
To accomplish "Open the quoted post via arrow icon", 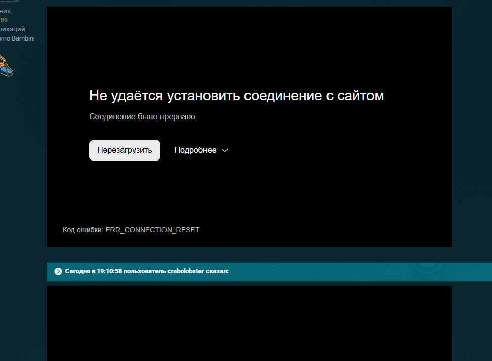I will [58, 271].
